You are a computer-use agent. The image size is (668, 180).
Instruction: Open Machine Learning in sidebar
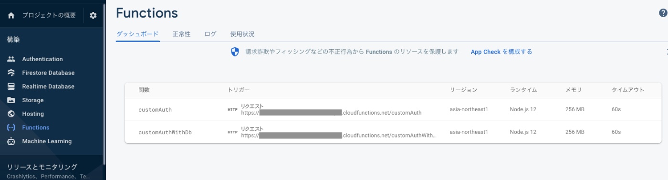tap(47, 141)
